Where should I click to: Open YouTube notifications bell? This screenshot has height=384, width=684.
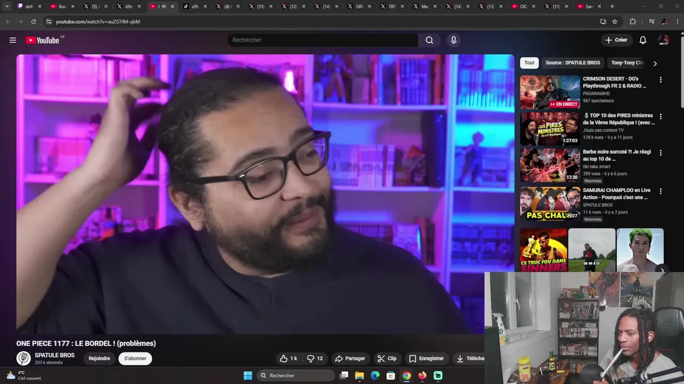tap(643, 40)
